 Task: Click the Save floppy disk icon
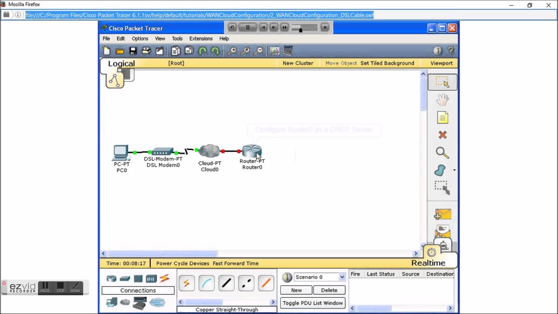(x=133, y=51)
